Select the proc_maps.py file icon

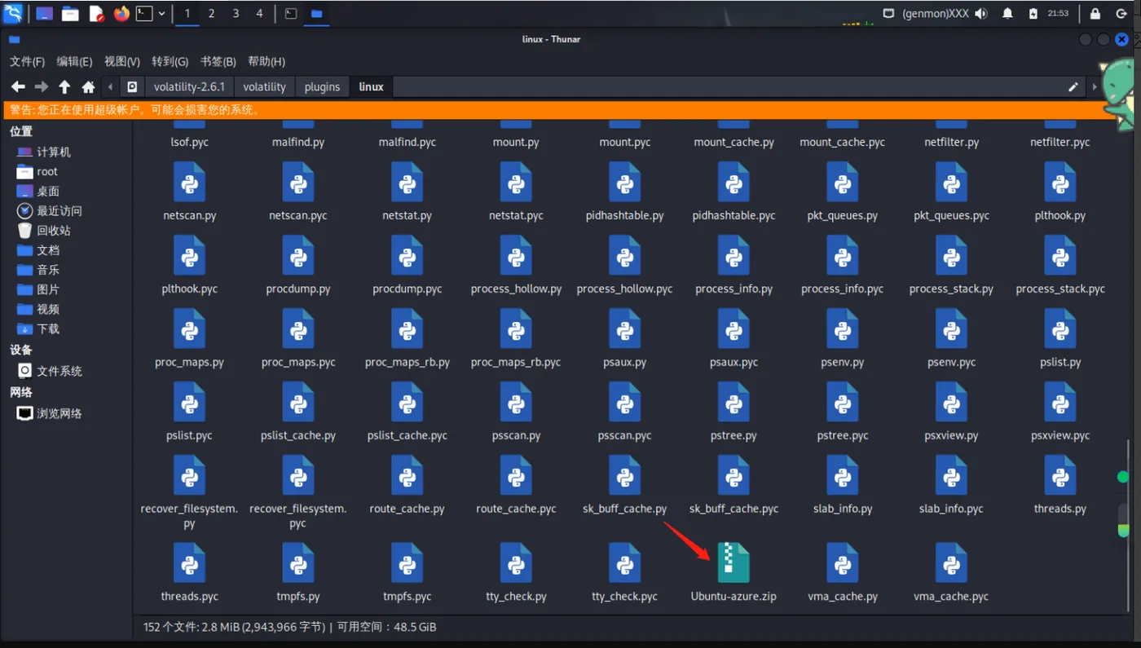(x=190, y=328)
